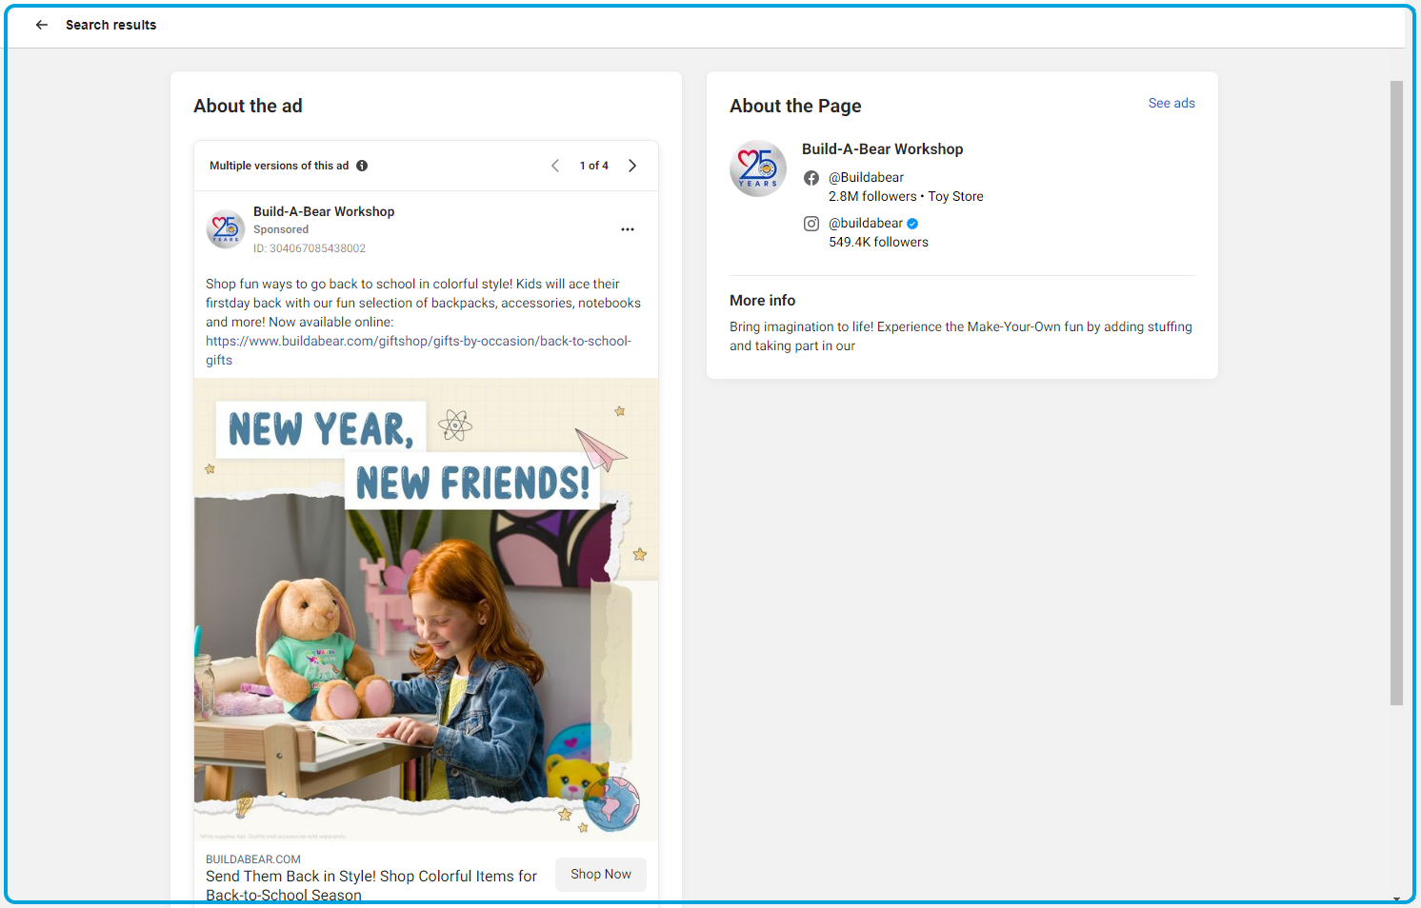The height and width of the screenshot is (908, 1421).
Task: Open the info icon beside Multiple versions of this ad
Action: 362,166
